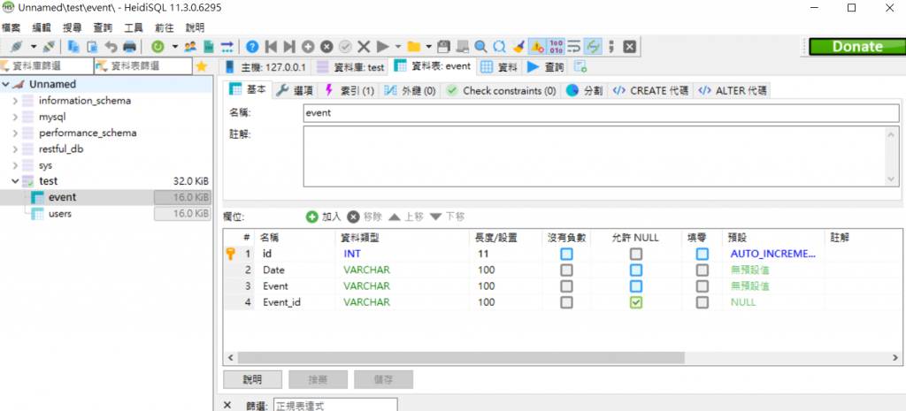Viewport: 906px width, 411px height.
Task: Go to last row icon
Action: [x=289, y=46]
